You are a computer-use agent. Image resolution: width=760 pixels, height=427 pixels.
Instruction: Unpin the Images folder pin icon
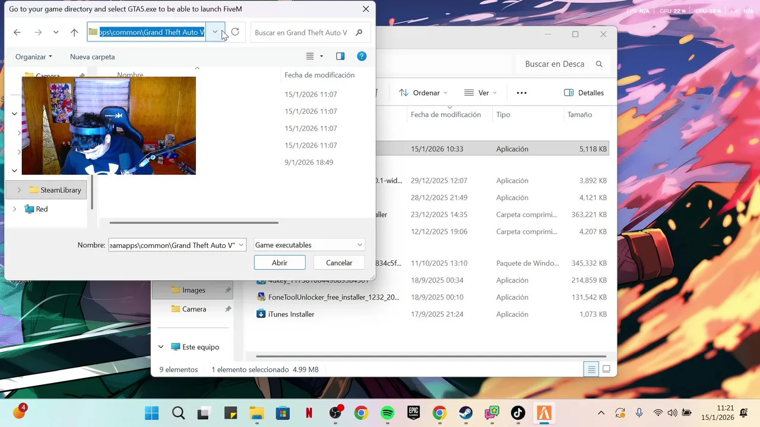228,290
